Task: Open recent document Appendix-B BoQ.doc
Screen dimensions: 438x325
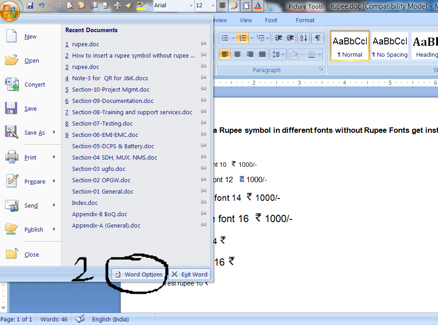Action: point(99,214)
